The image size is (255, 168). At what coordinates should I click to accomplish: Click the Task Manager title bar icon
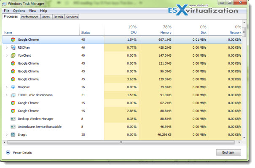4,4
